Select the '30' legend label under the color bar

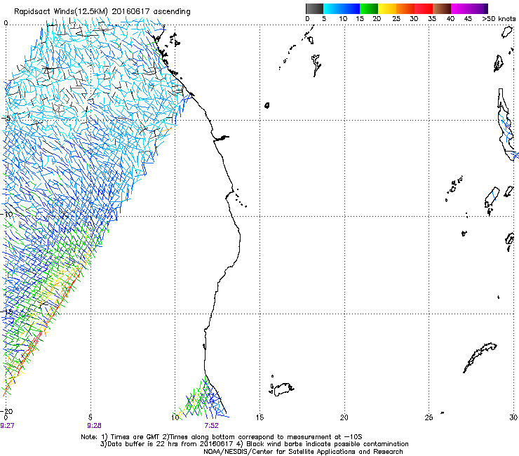click(x=414, y=19)
